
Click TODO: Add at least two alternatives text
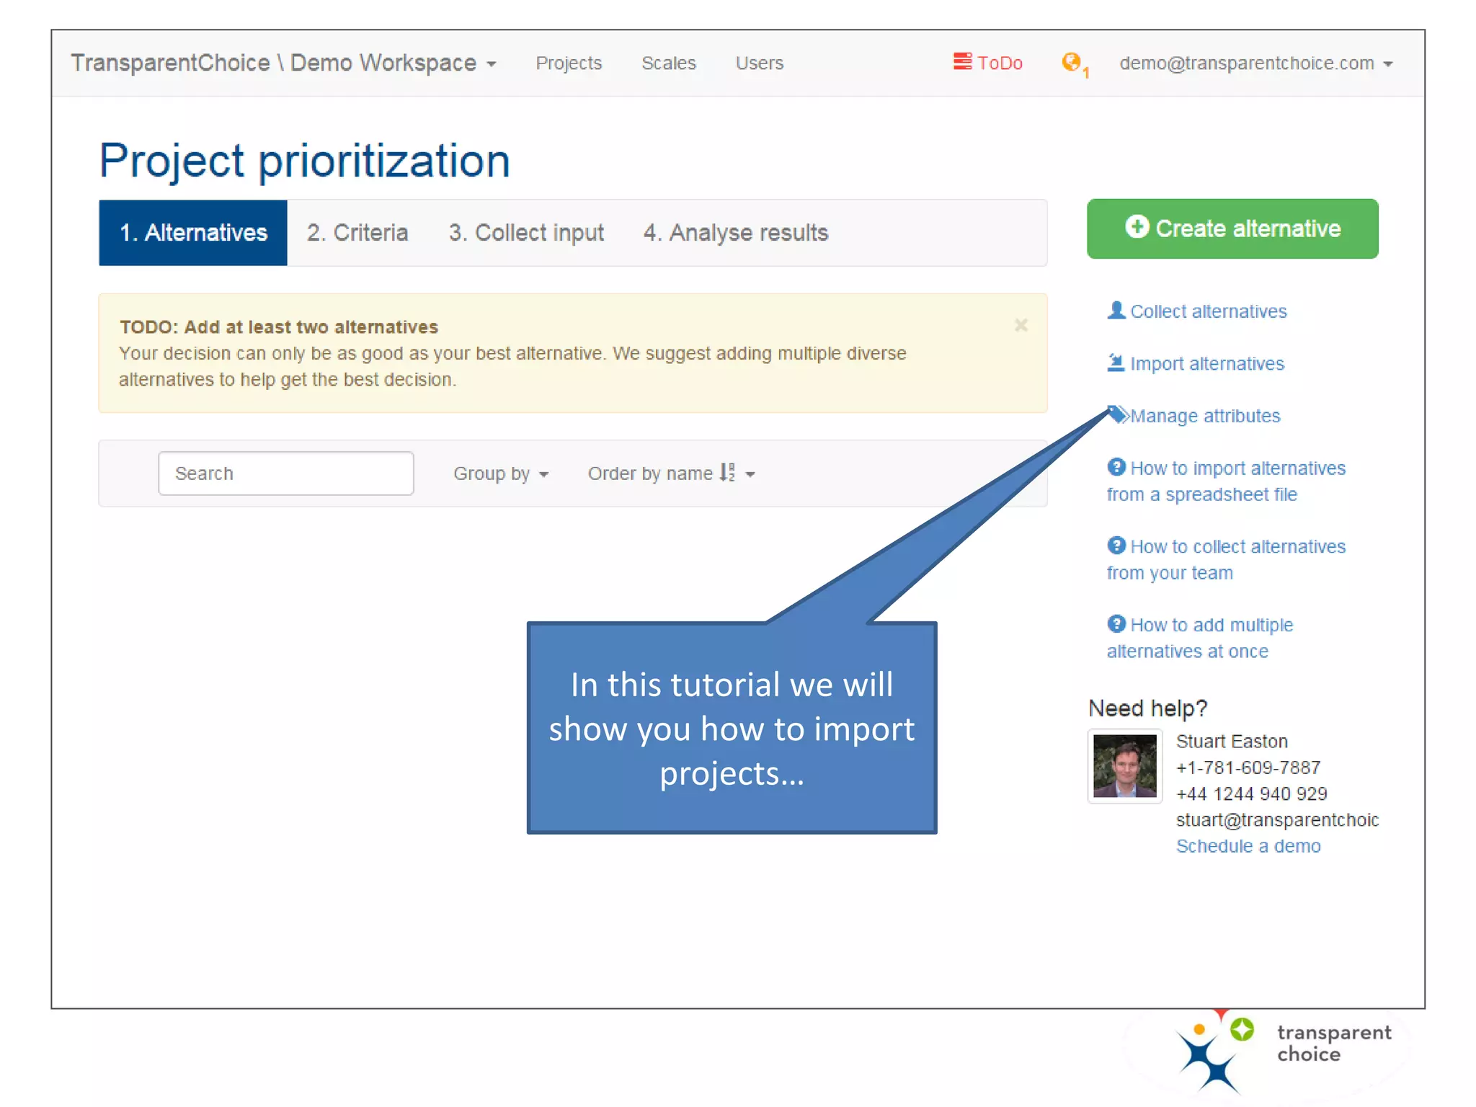(x=278, y=327)
